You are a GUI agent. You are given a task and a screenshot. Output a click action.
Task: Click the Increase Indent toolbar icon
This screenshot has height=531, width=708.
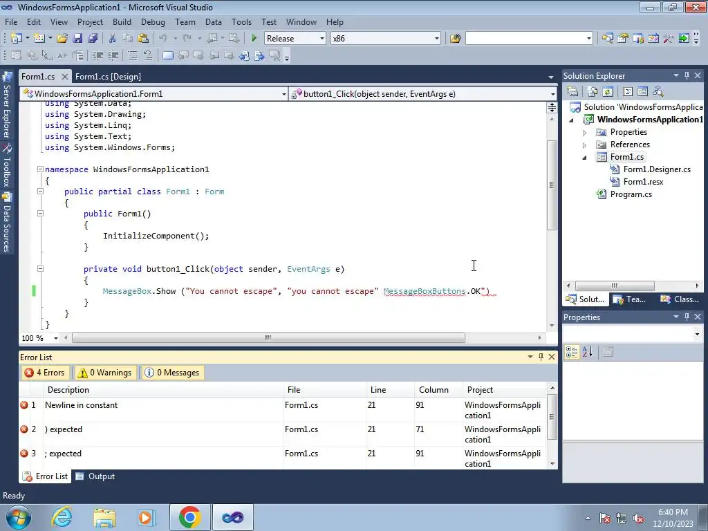pos(113,55)
